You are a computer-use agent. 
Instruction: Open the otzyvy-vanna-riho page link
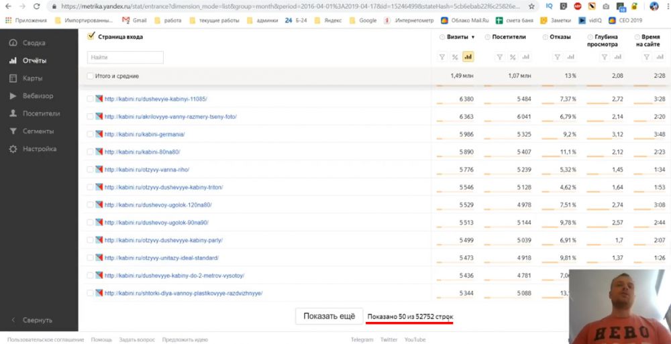coord(146,170)
